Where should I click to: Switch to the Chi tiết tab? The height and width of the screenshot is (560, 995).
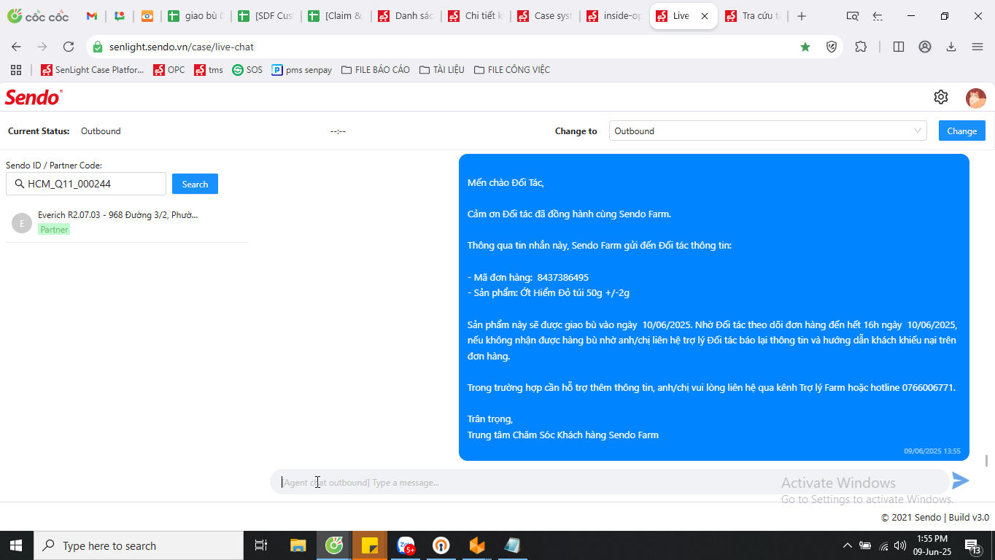476,16
